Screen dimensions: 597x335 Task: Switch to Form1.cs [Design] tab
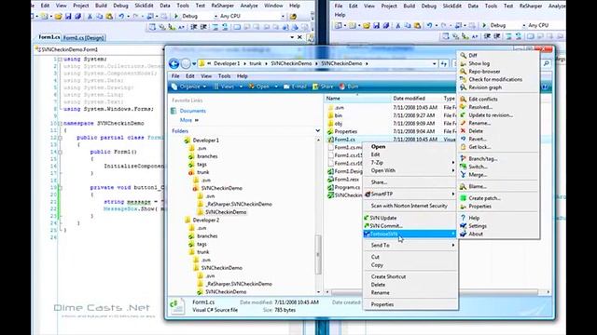[x=83, y=37]
